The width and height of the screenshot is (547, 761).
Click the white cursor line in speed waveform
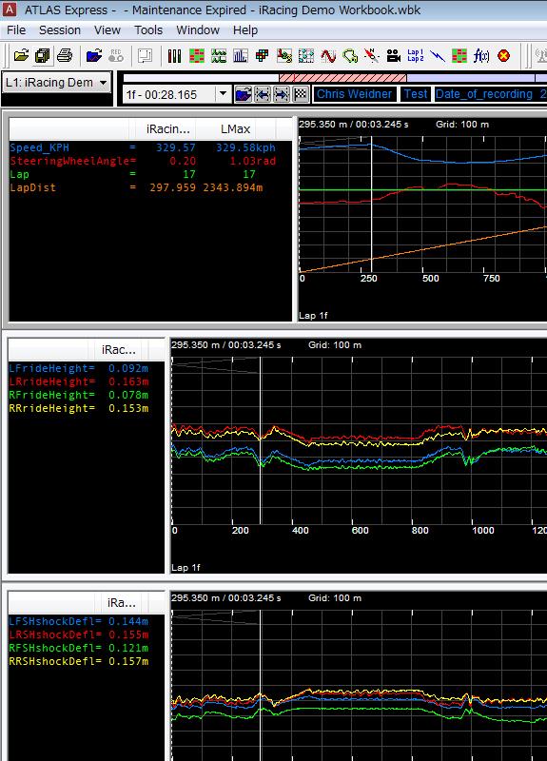[x=372, y=204]
